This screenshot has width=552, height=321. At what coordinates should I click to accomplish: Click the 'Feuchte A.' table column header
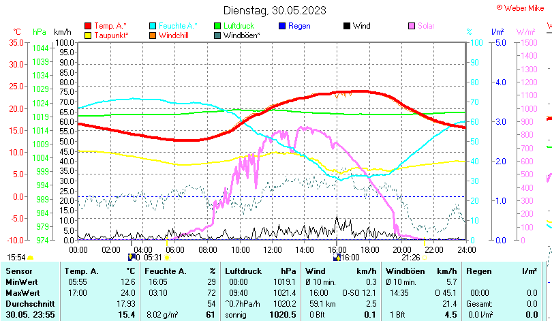point(165,271)
